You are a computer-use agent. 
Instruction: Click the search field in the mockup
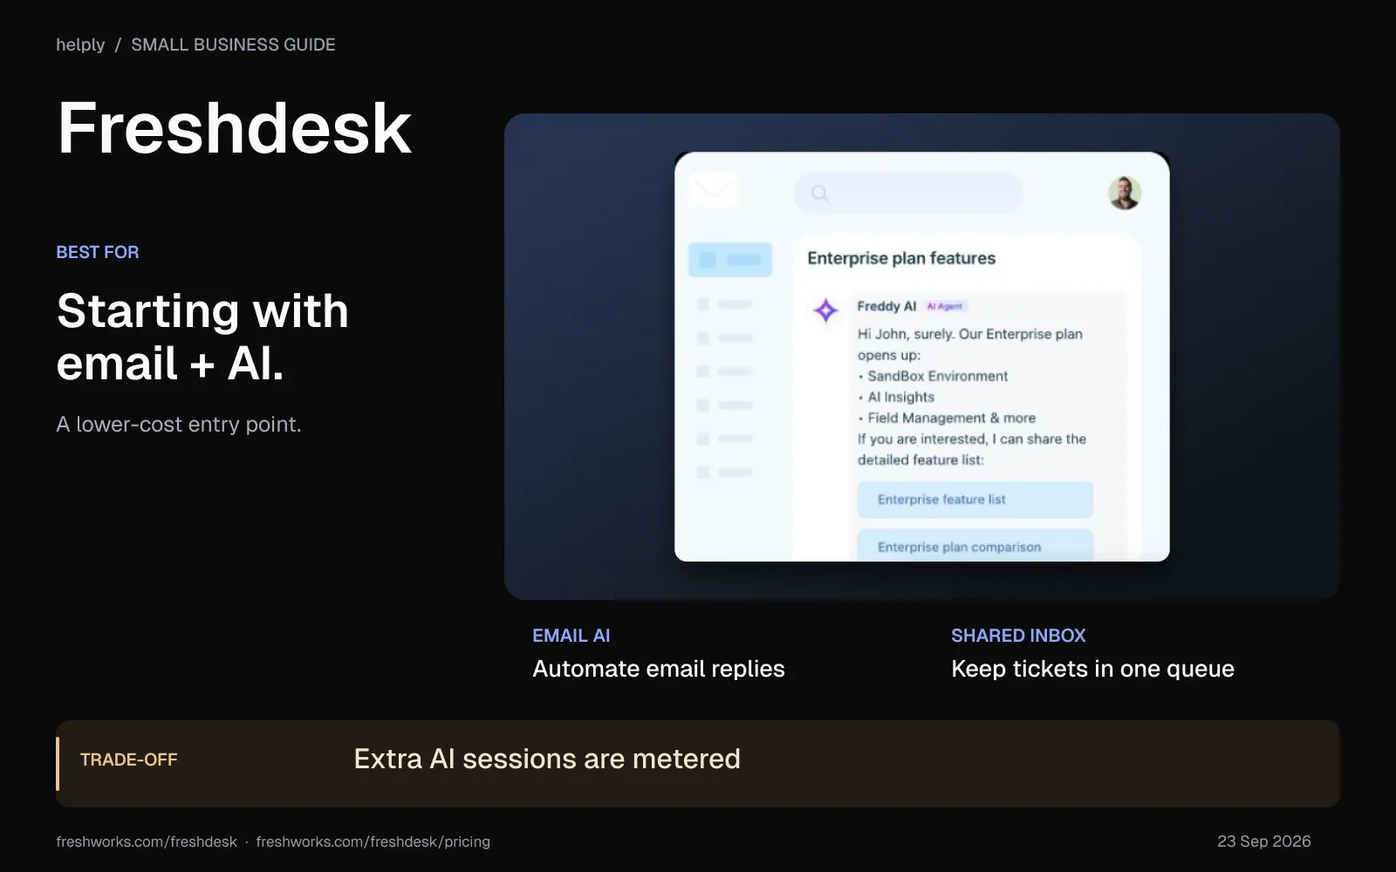[x=908, y=193]
